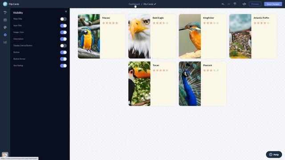The image size is (285, 160).
Task: Select the Kingfisher card image
Action: (190, 36)
